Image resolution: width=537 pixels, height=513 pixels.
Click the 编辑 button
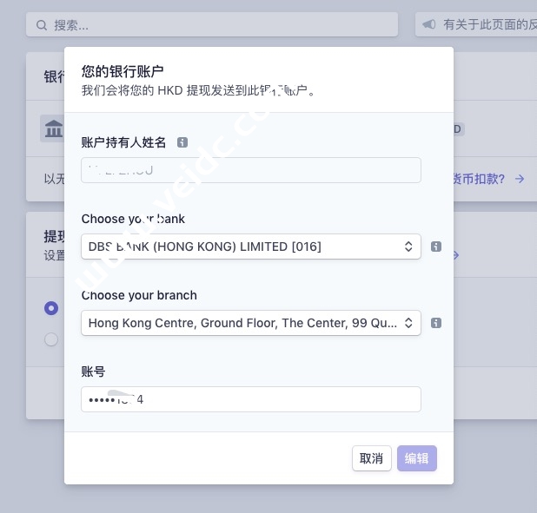point(417,458)
